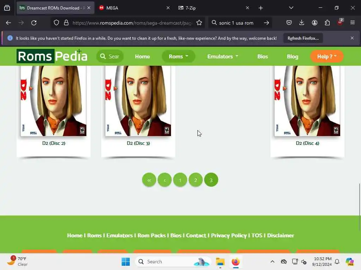This screenshot has width=361, height=270.
Task: Close the 7-Zip tab
Action: (x=247, y=8)
